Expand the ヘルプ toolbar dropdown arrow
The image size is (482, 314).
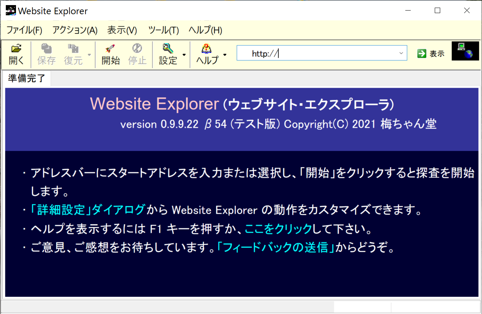[225, 55]
